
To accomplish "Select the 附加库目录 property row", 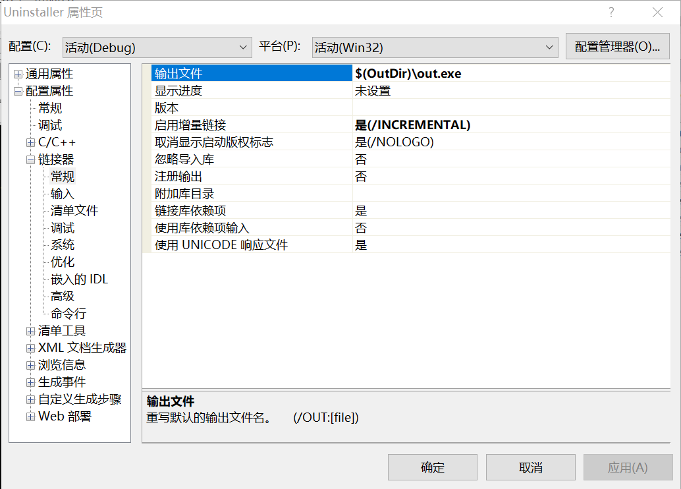I will pyautogui.click(x=247, y=194).
